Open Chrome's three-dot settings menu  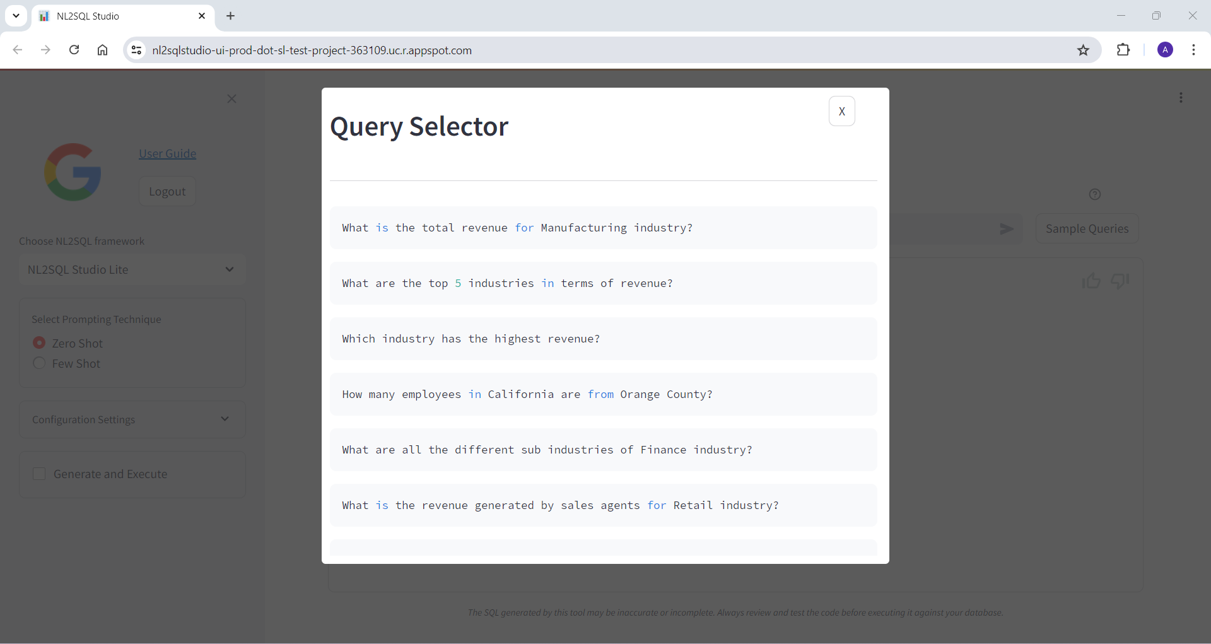coord(1193,50)
